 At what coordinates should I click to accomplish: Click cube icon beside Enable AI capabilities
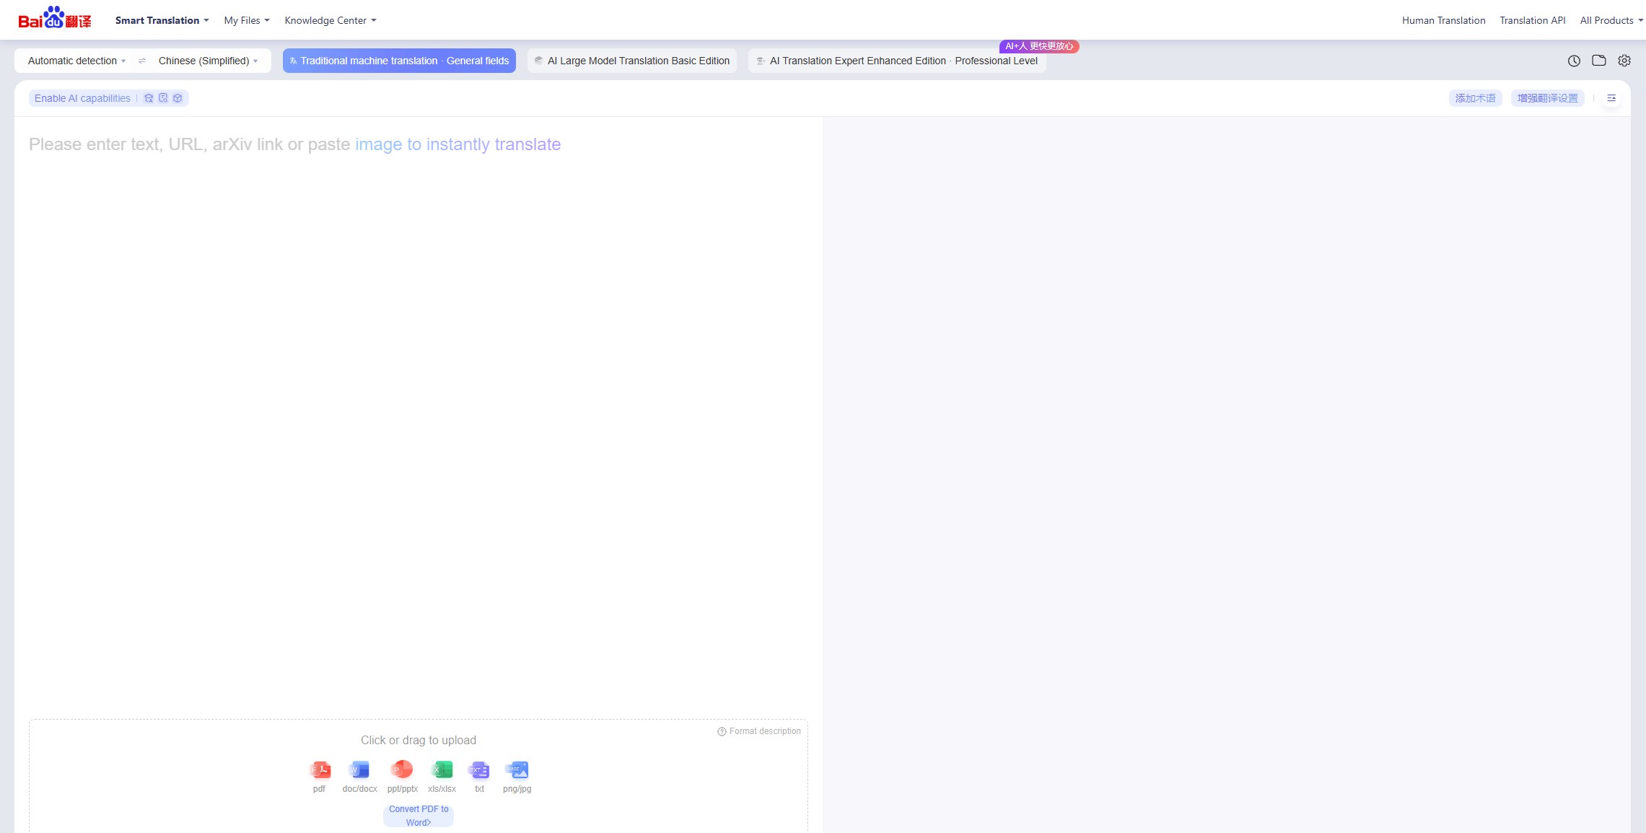coord(178,98)
